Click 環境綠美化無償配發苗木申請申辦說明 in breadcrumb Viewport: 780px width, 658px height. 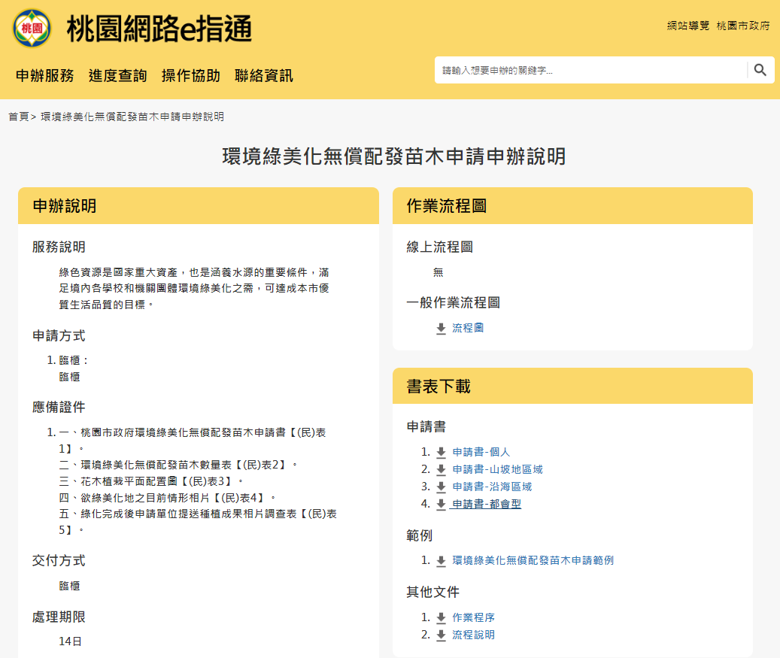point(132,117)
